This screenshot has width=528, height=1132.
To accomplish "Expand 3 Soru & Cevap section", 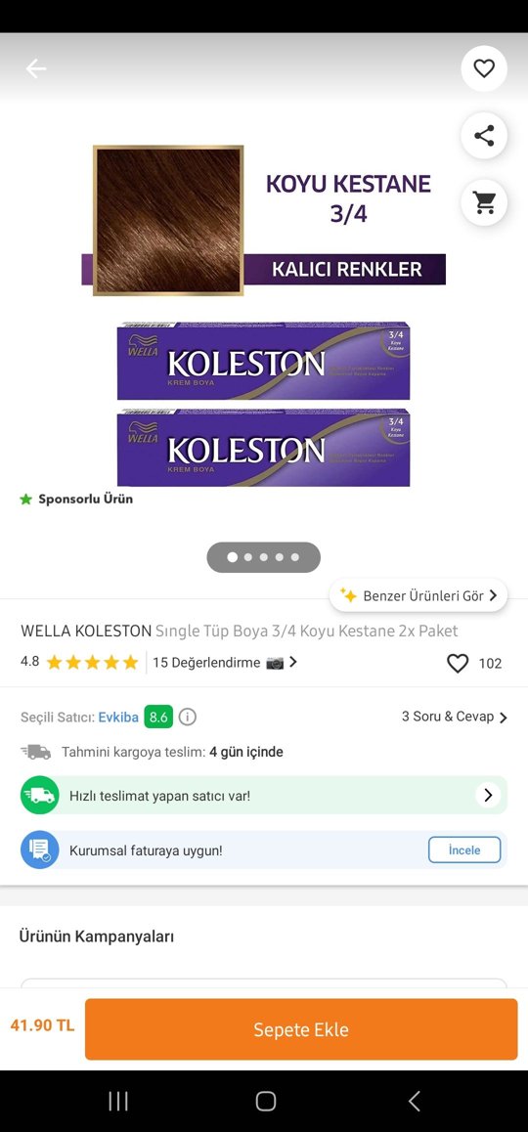I will click(x=455, y=717).
